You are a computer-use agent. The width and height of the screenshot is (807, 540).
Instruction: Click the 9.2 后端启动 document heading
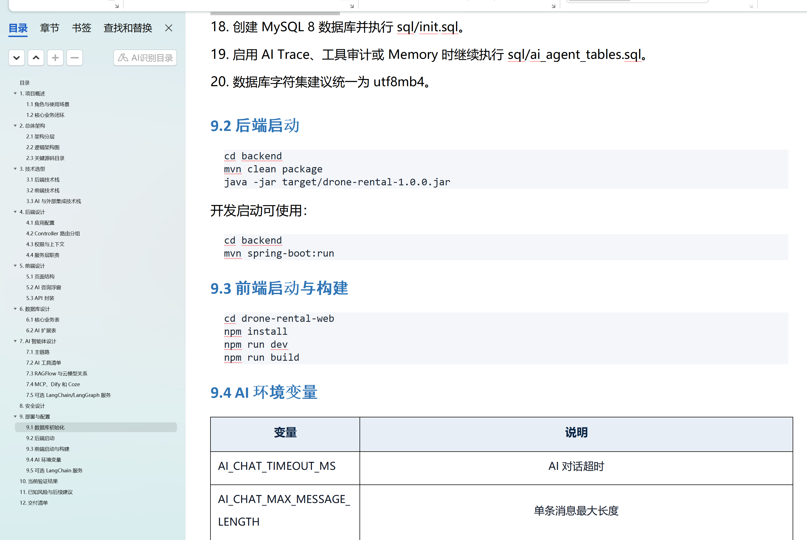click(255, 126)
